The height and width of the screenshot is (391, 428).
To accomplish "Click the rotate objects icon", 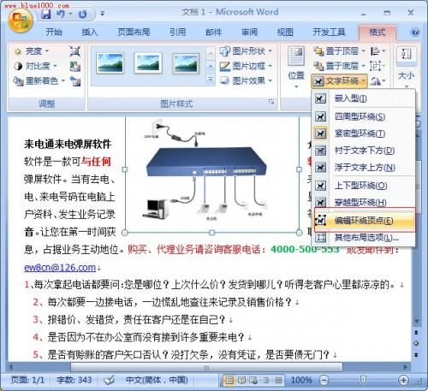I will 377,81.
